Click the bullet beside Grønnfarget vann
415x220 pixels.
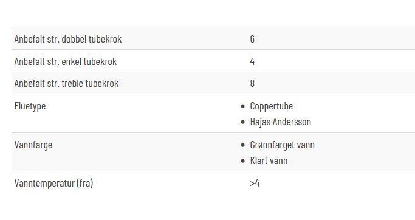click(x=243, y=145)
